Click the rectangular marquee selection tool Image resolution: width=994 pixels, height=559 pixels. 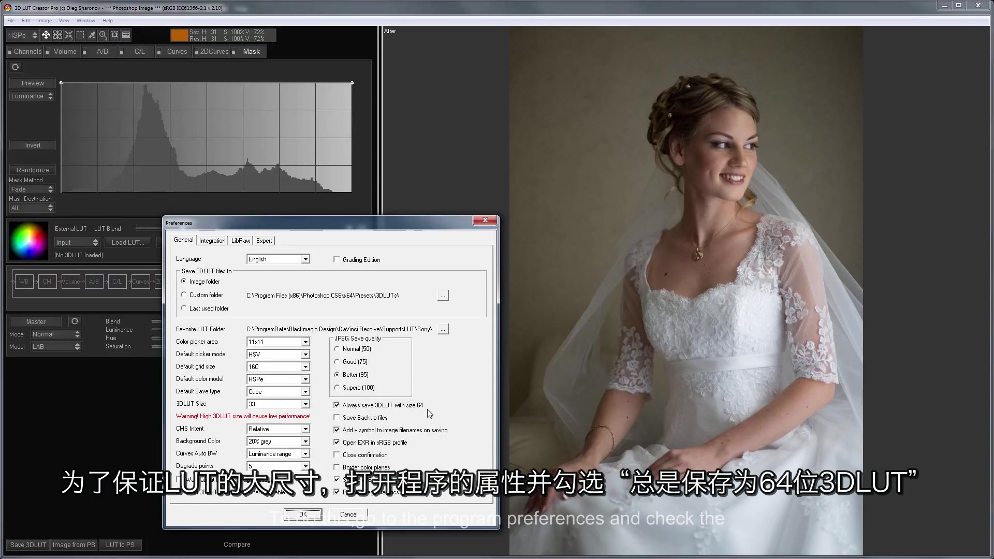click(x=80, y=35)
